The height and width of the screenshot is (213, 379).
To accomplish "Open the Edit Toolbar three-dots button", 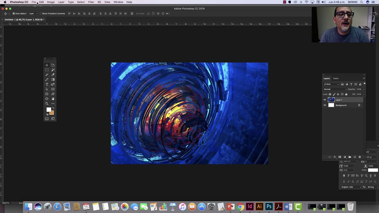I will 53,104.
